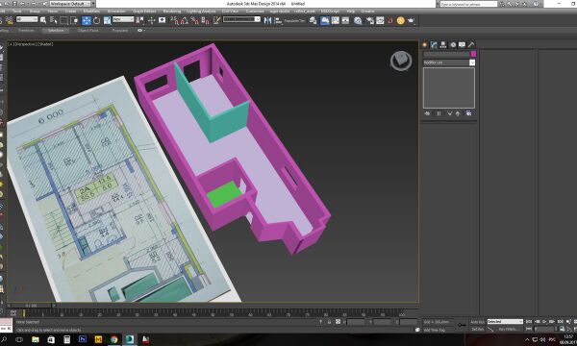Open the Schematic View
This screenshot has height=346, width=577.
(345, 20)
